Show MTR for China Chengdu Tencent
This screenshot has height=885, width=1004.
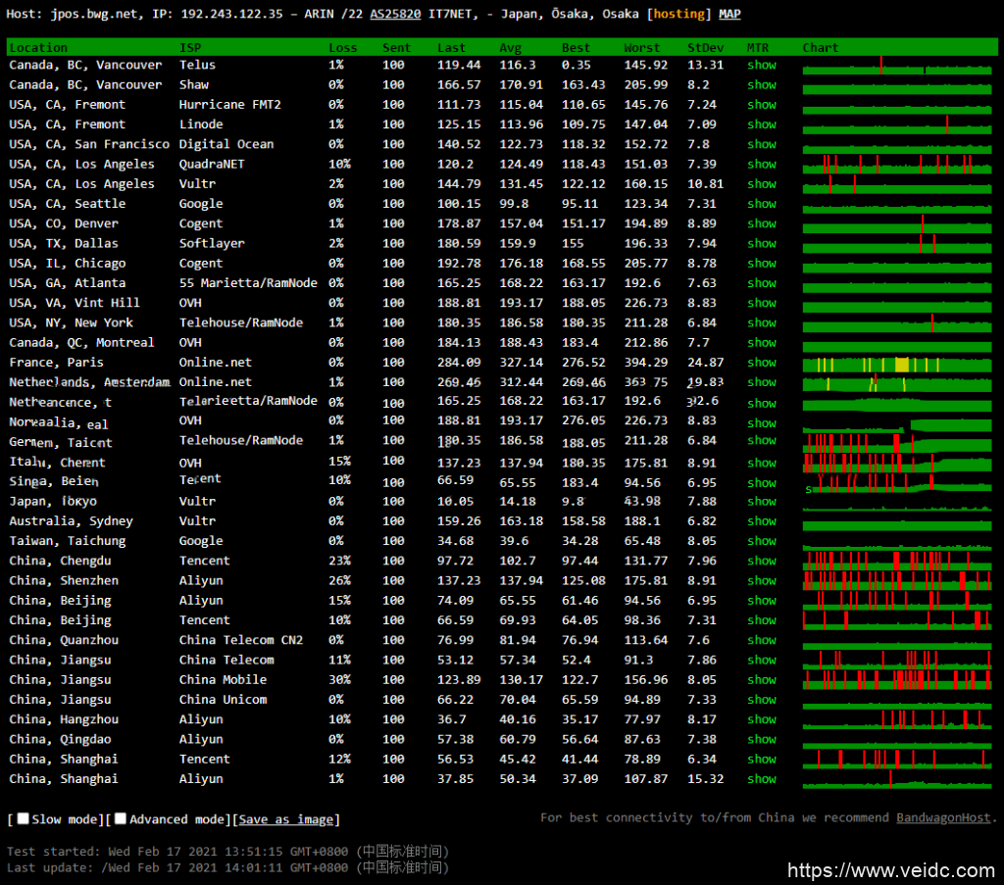(x=761, y=561)
